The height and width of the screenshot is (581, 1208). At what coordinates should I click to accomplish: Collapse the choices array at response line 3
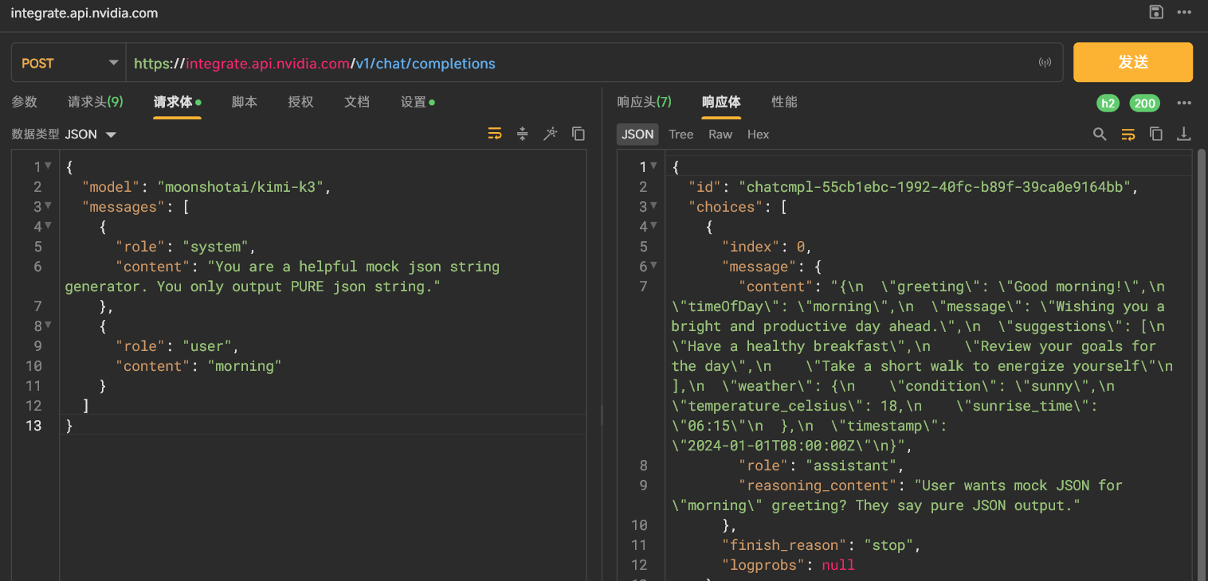click(654, 206)
